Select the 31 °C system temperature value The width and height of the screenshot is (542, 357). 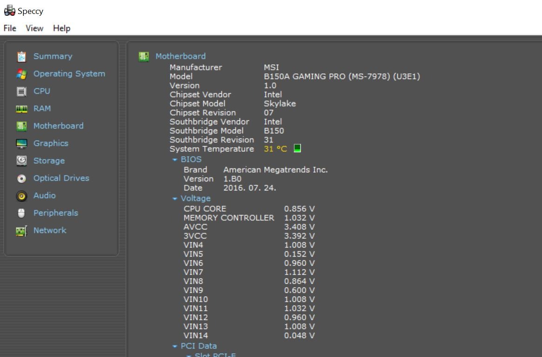click(x=275, y=149)
